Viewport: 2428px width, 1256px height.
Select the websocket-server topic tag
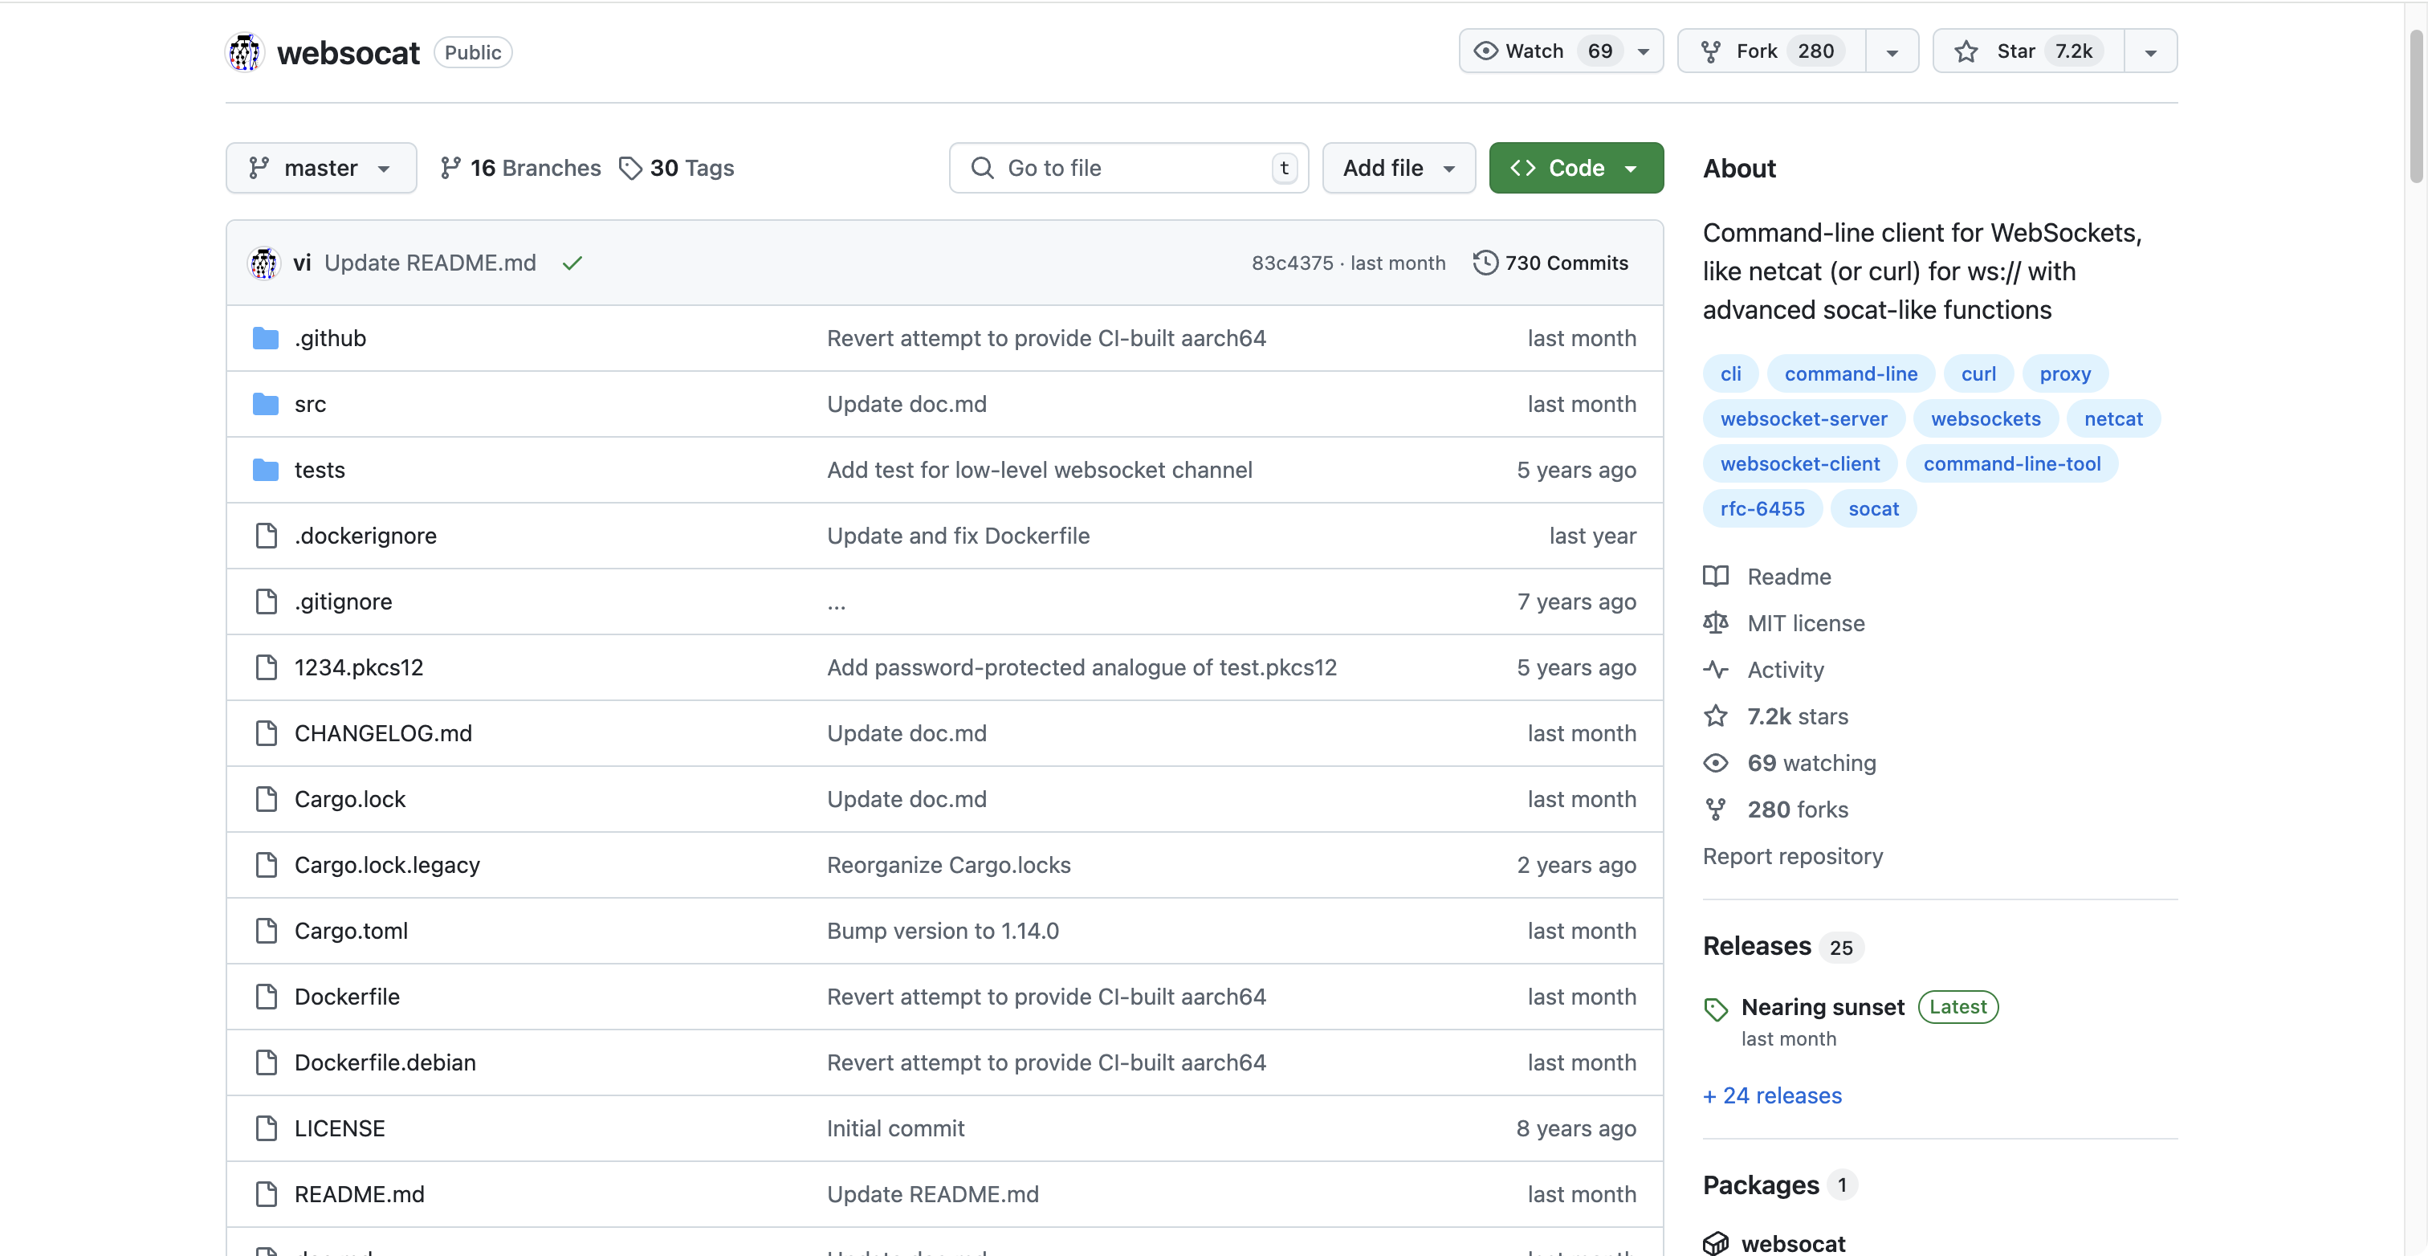coord(1803,418)
